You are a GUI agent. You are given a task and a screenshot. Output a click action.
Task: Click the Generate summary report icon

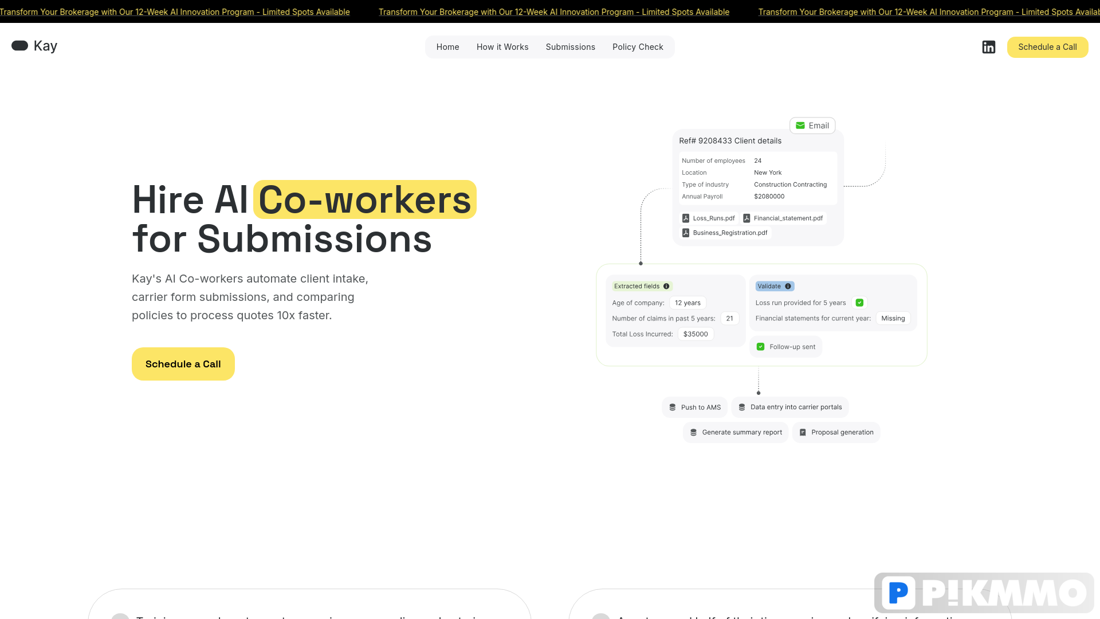pos(694,432)
